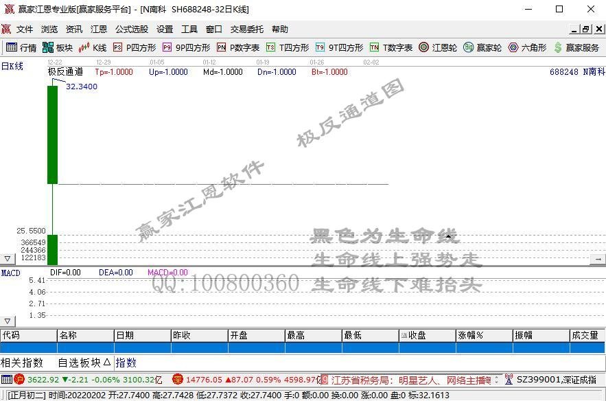Open 赢家服务 service platform
The image size is (606, 401).
pos(576,47)
